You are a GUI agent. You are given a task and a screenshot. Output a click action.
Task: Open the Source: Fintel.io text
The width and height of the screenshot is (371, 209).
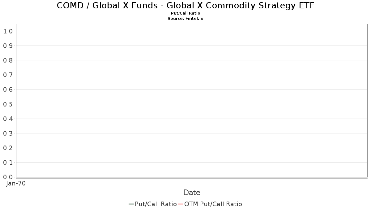pos(185,19)
